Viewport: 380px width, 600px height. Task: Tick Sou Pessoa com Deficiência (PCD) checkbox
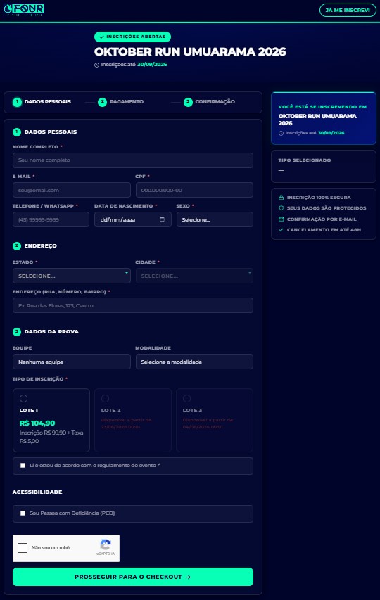pyautogui.click(x=23, y=513)
